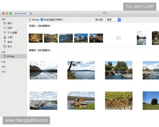Image resolution: width=159 pixels, height=127 pixels.
Task: Click the thumbnail size slider handle
Action: click(x=28, y=13)
